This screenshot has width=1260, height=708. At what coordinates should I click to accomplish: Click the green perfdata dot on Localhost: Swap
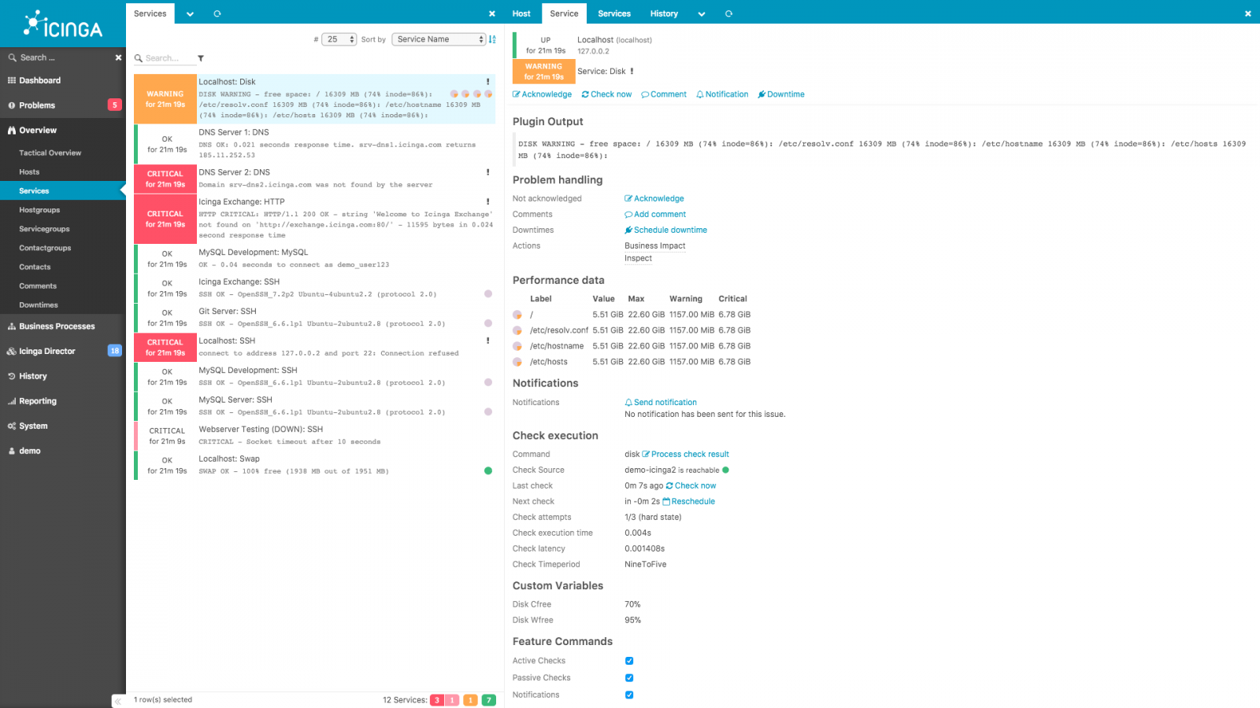tap(488, 471)
